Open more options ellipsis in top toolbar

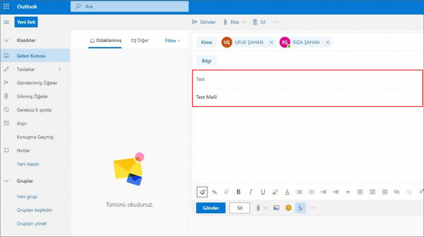[276, 22]
